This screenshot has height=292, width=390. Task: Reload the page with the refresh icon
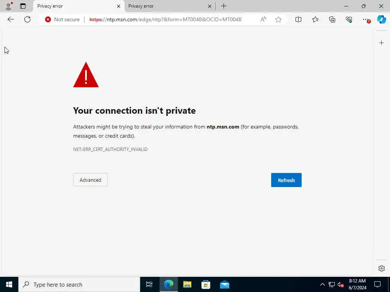27,19
